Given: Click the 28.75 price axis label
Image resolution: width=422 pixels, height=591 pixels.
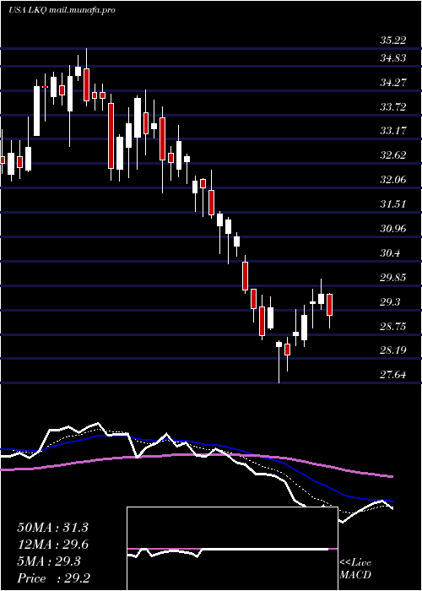Looking at the screenshot, I should click(393, 326).
